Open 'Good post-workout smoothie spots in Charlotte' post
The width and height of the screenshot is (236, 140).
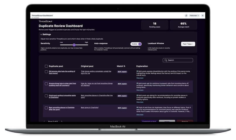pyautogui.click(x=62, y=96)
